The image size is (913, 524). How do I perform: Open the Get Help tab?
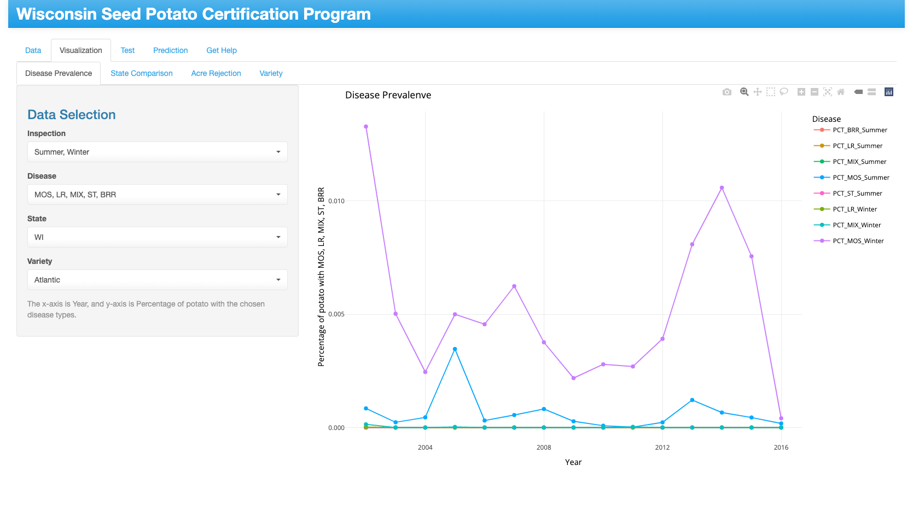[222, 50]
